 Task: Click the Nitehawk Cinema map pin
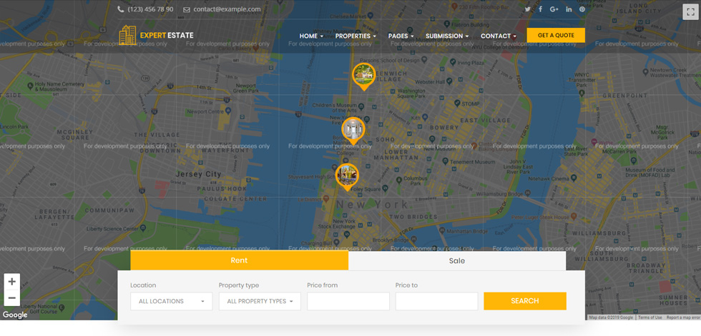pos(573,178)
